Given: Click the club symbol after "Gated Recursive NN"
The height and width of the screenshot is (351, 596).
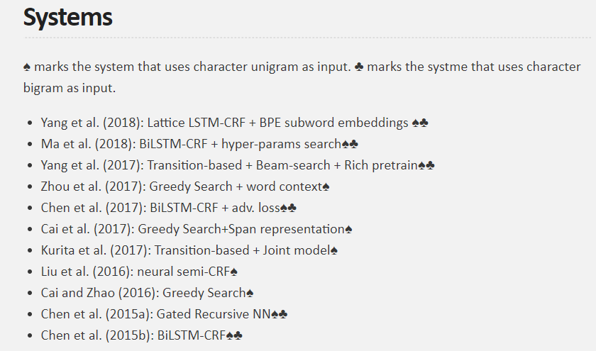Looking at the screenshot, I should click(283, 314).
